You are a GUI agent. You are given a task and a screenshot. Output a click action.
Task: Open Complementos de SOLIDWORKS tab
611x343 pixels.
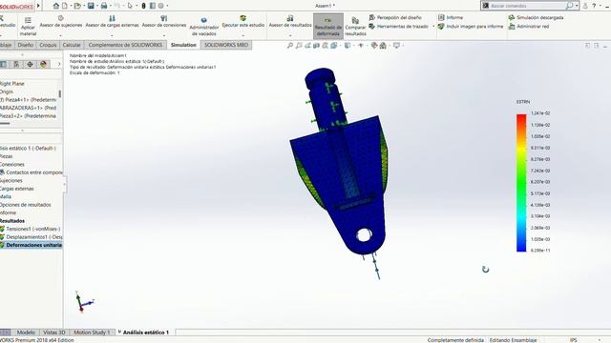coord(125,45)
